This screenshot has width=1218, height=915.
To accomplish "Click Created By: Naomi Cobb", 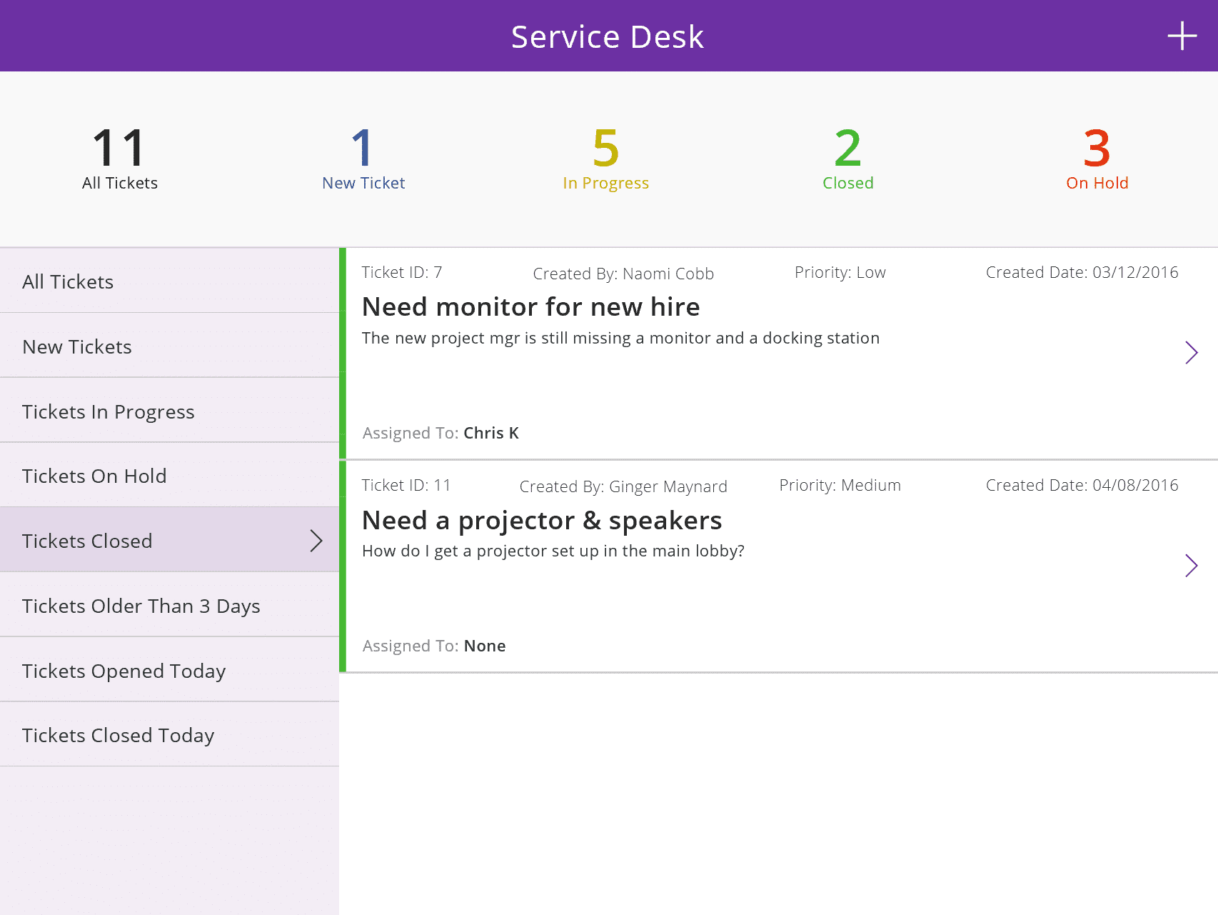I will (623, 274).
